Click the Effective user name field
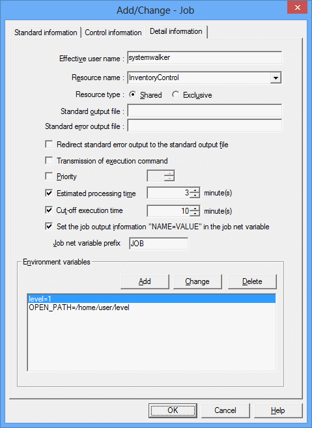Viewport: 312px width, 428px height. [x=205, y=57]
